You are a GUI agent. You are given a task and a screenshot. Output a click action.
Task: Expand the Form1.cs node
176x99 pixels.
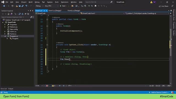[x=5, y=32]
